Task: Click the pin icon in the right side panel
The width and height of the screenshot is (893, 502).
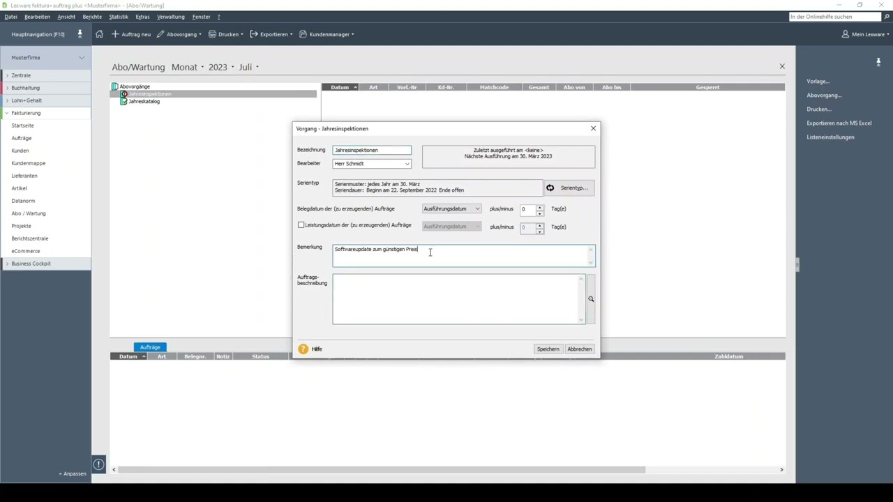Action: pyautogui.click(x=878, y=62)
